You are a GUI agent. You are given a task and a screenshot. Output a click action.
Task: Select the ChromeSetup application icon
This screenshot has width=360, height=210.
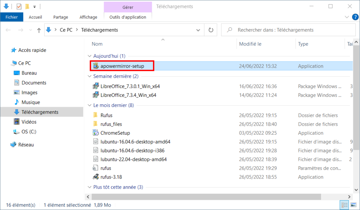(x=96, y=133)
